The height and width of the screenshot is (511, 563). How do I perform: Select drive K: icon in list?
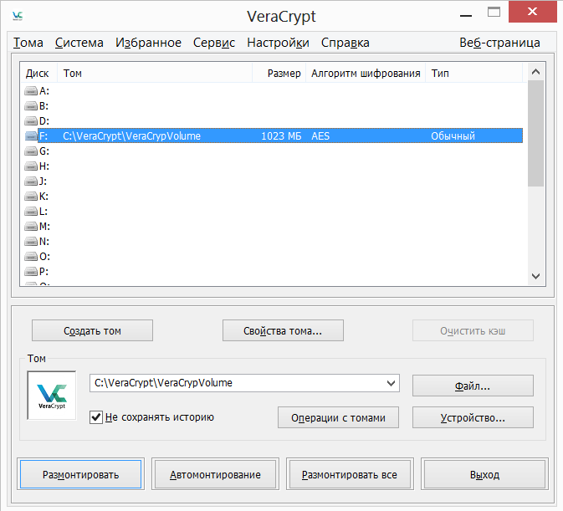(x=31, y=197)
